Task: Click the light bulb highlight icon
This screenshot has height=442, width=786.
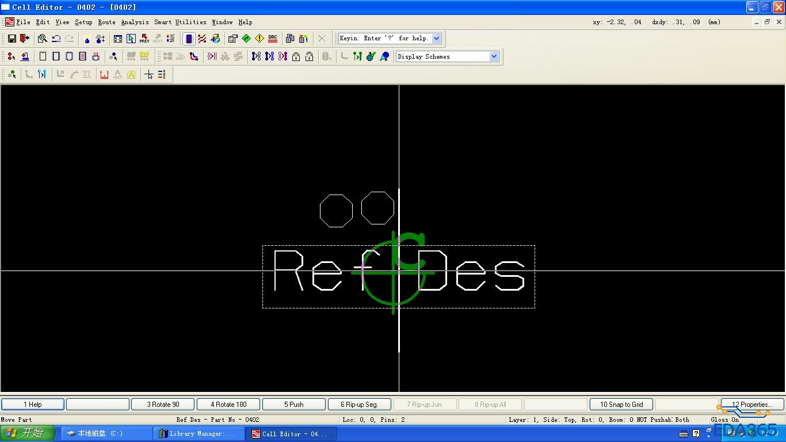Action: [x=87, y=39]
